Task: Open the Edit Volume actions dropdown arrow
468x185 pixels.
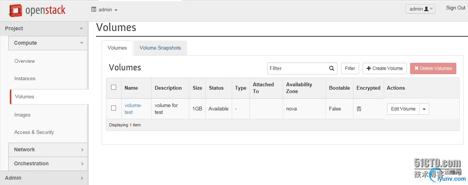Action: coord(424,109)
